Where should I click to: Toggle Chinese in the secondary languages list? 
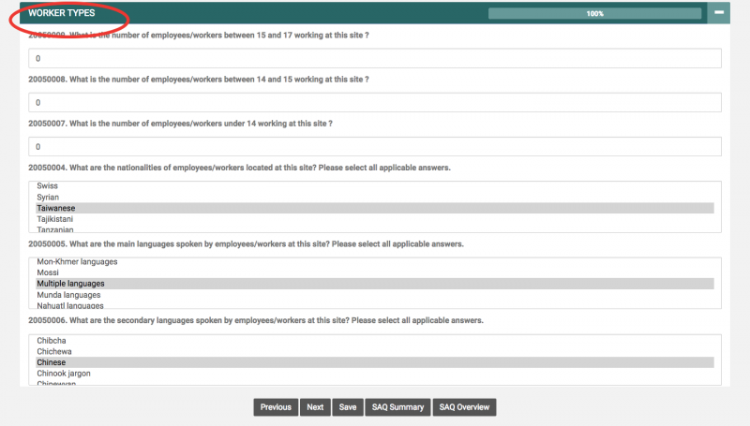pos(52,362)
